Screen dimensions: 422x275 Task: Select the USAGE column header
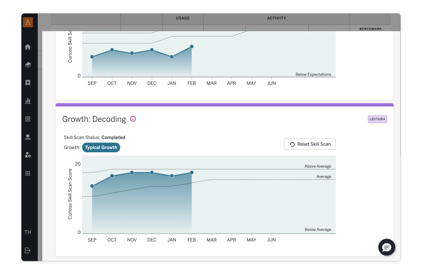click(x=183, y=18)
